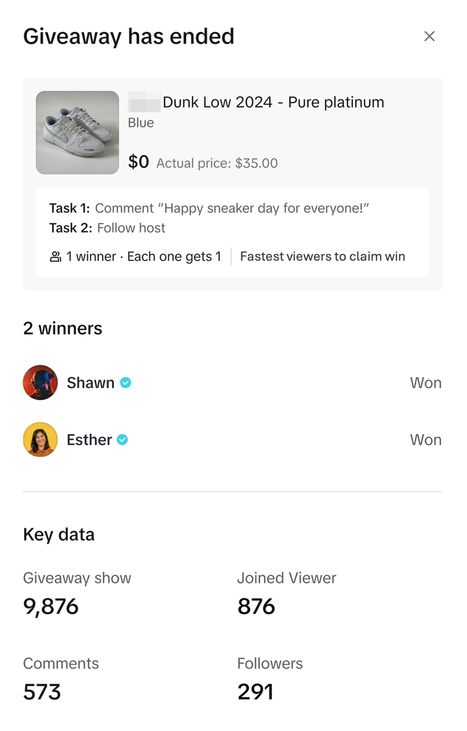Click the Task 2 Follow host text
The image size is (467, 731).
[131, 228]
